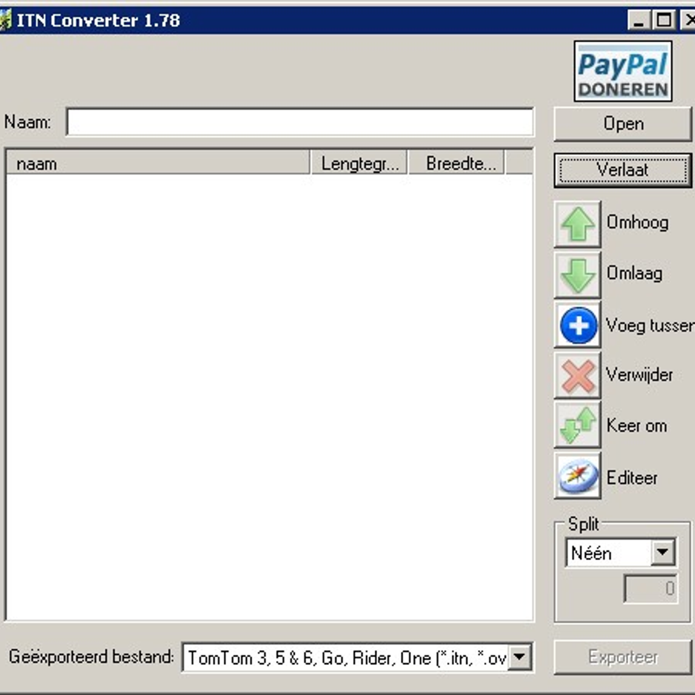This screenshot has height=695, width=695.
Task: Sort by the naam column header
Action: click(x=158, y=163)
